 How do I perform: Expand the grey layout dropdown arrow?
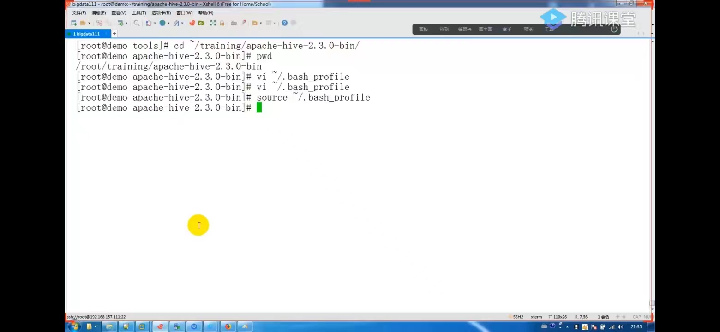tap(275, 23)
